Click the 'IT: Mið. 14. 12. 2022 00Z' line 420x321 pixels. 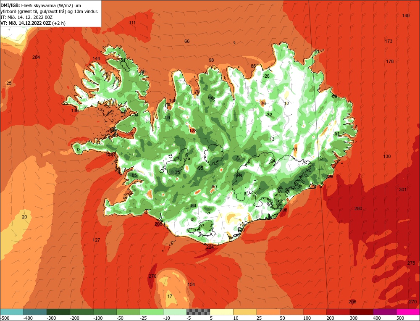[26, 17]
